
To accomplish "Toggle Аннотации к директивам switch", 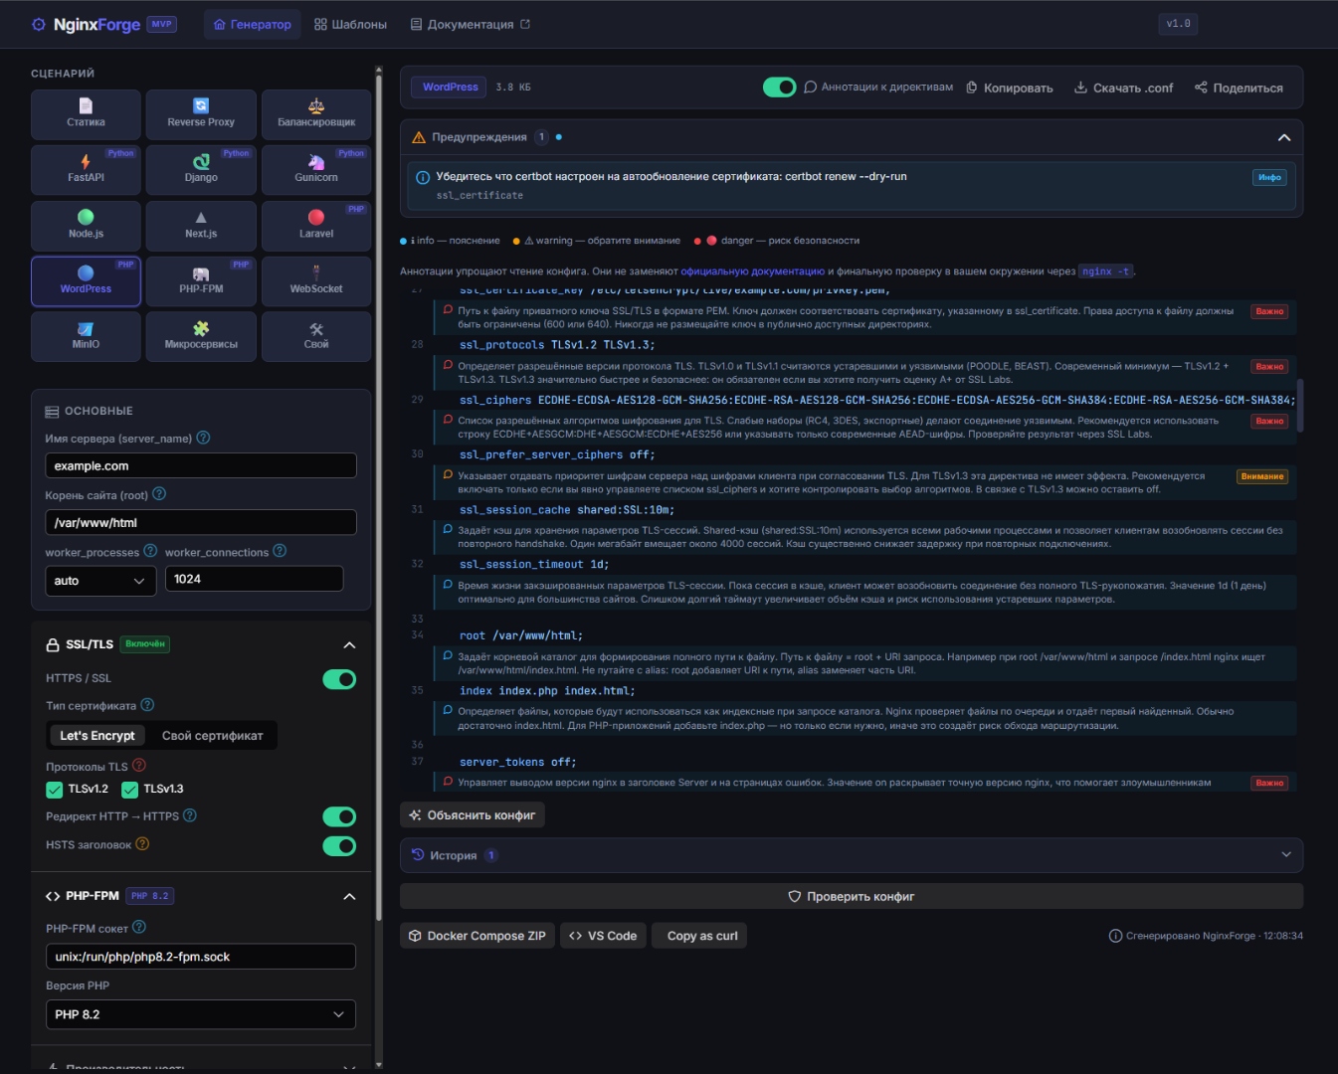I will pyautogui.click(x=780, y=88).
